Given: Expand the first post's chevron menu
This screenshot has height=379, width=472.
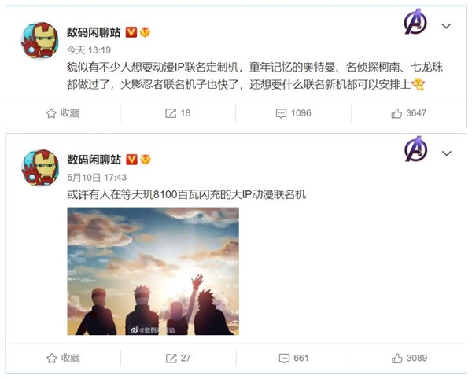Looking at the screenshot, I should click(446, 26).
